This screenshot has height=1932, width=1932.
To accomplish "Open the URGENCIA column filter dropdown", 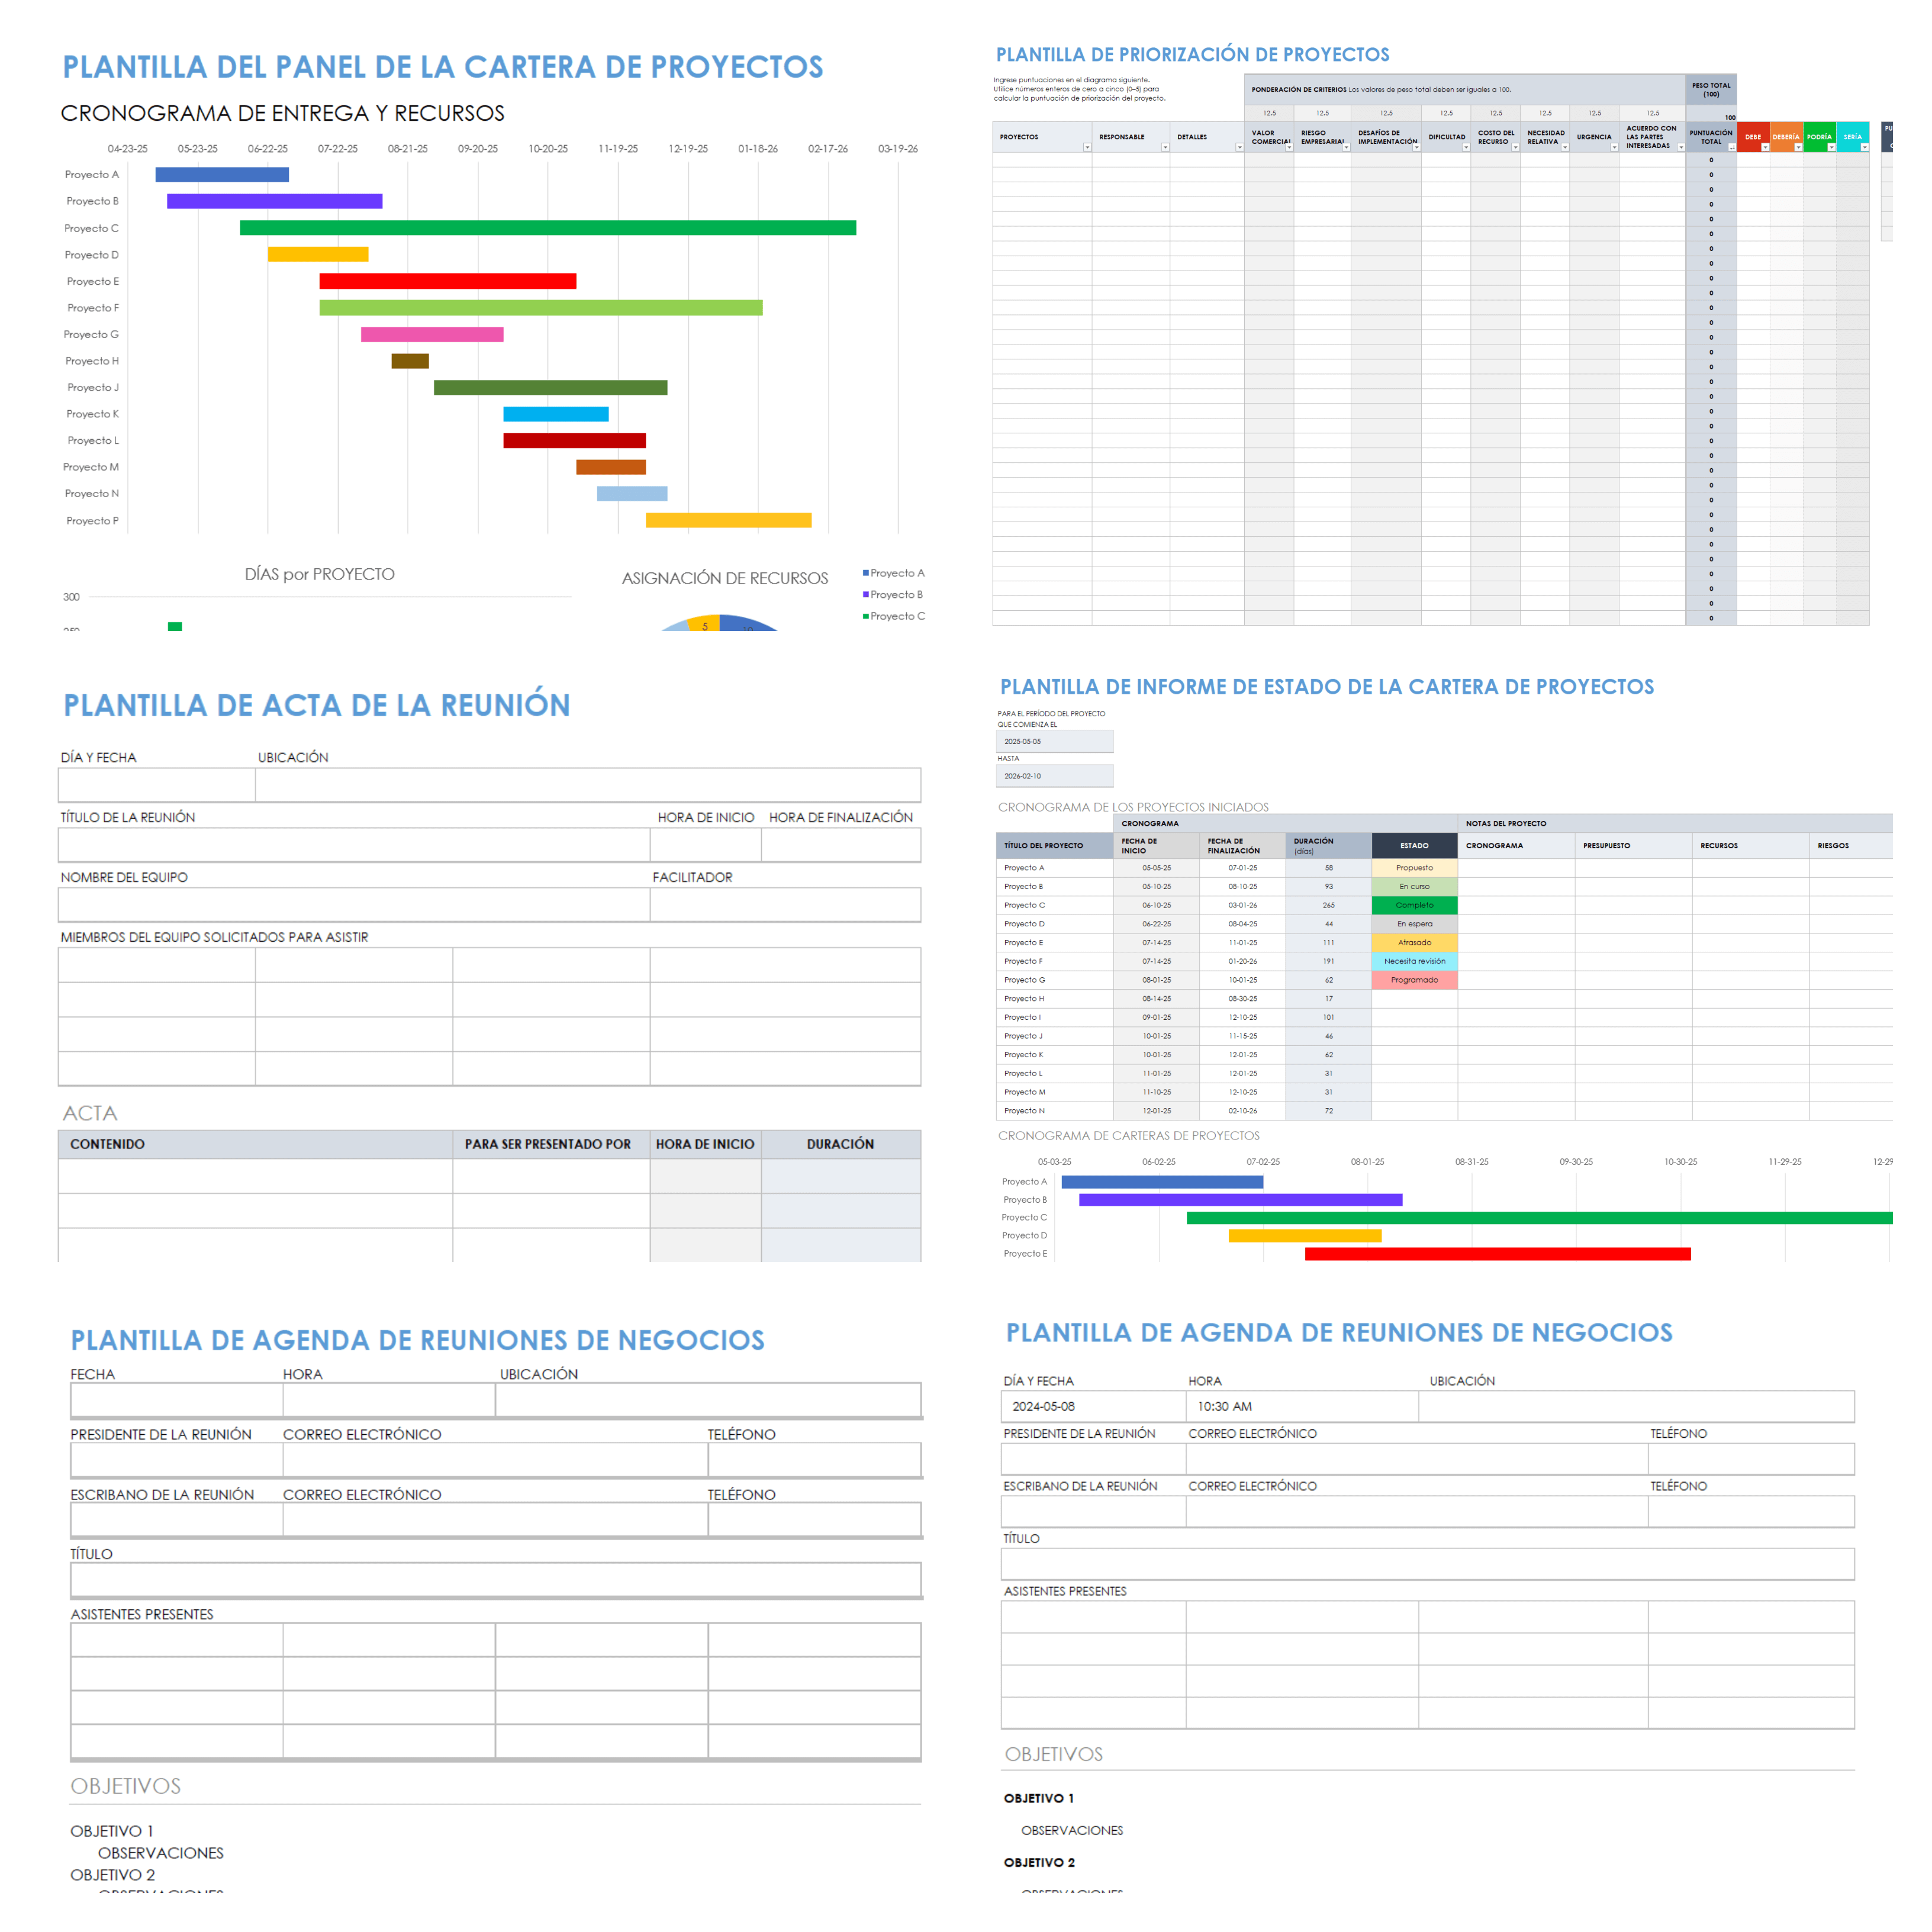I will pos(1614,148).
